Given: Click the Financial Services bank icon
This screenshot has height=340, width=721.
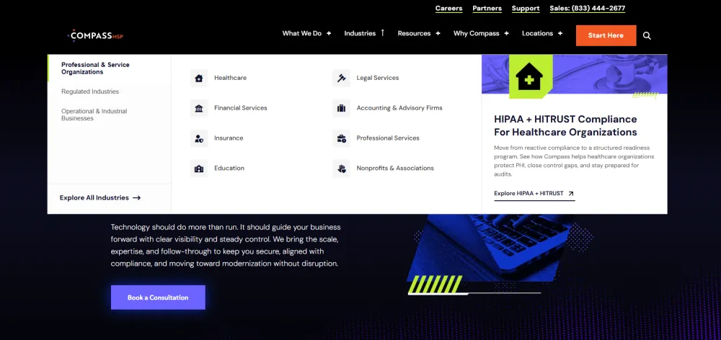Looking at the screenshot, I should pos(199,108).
